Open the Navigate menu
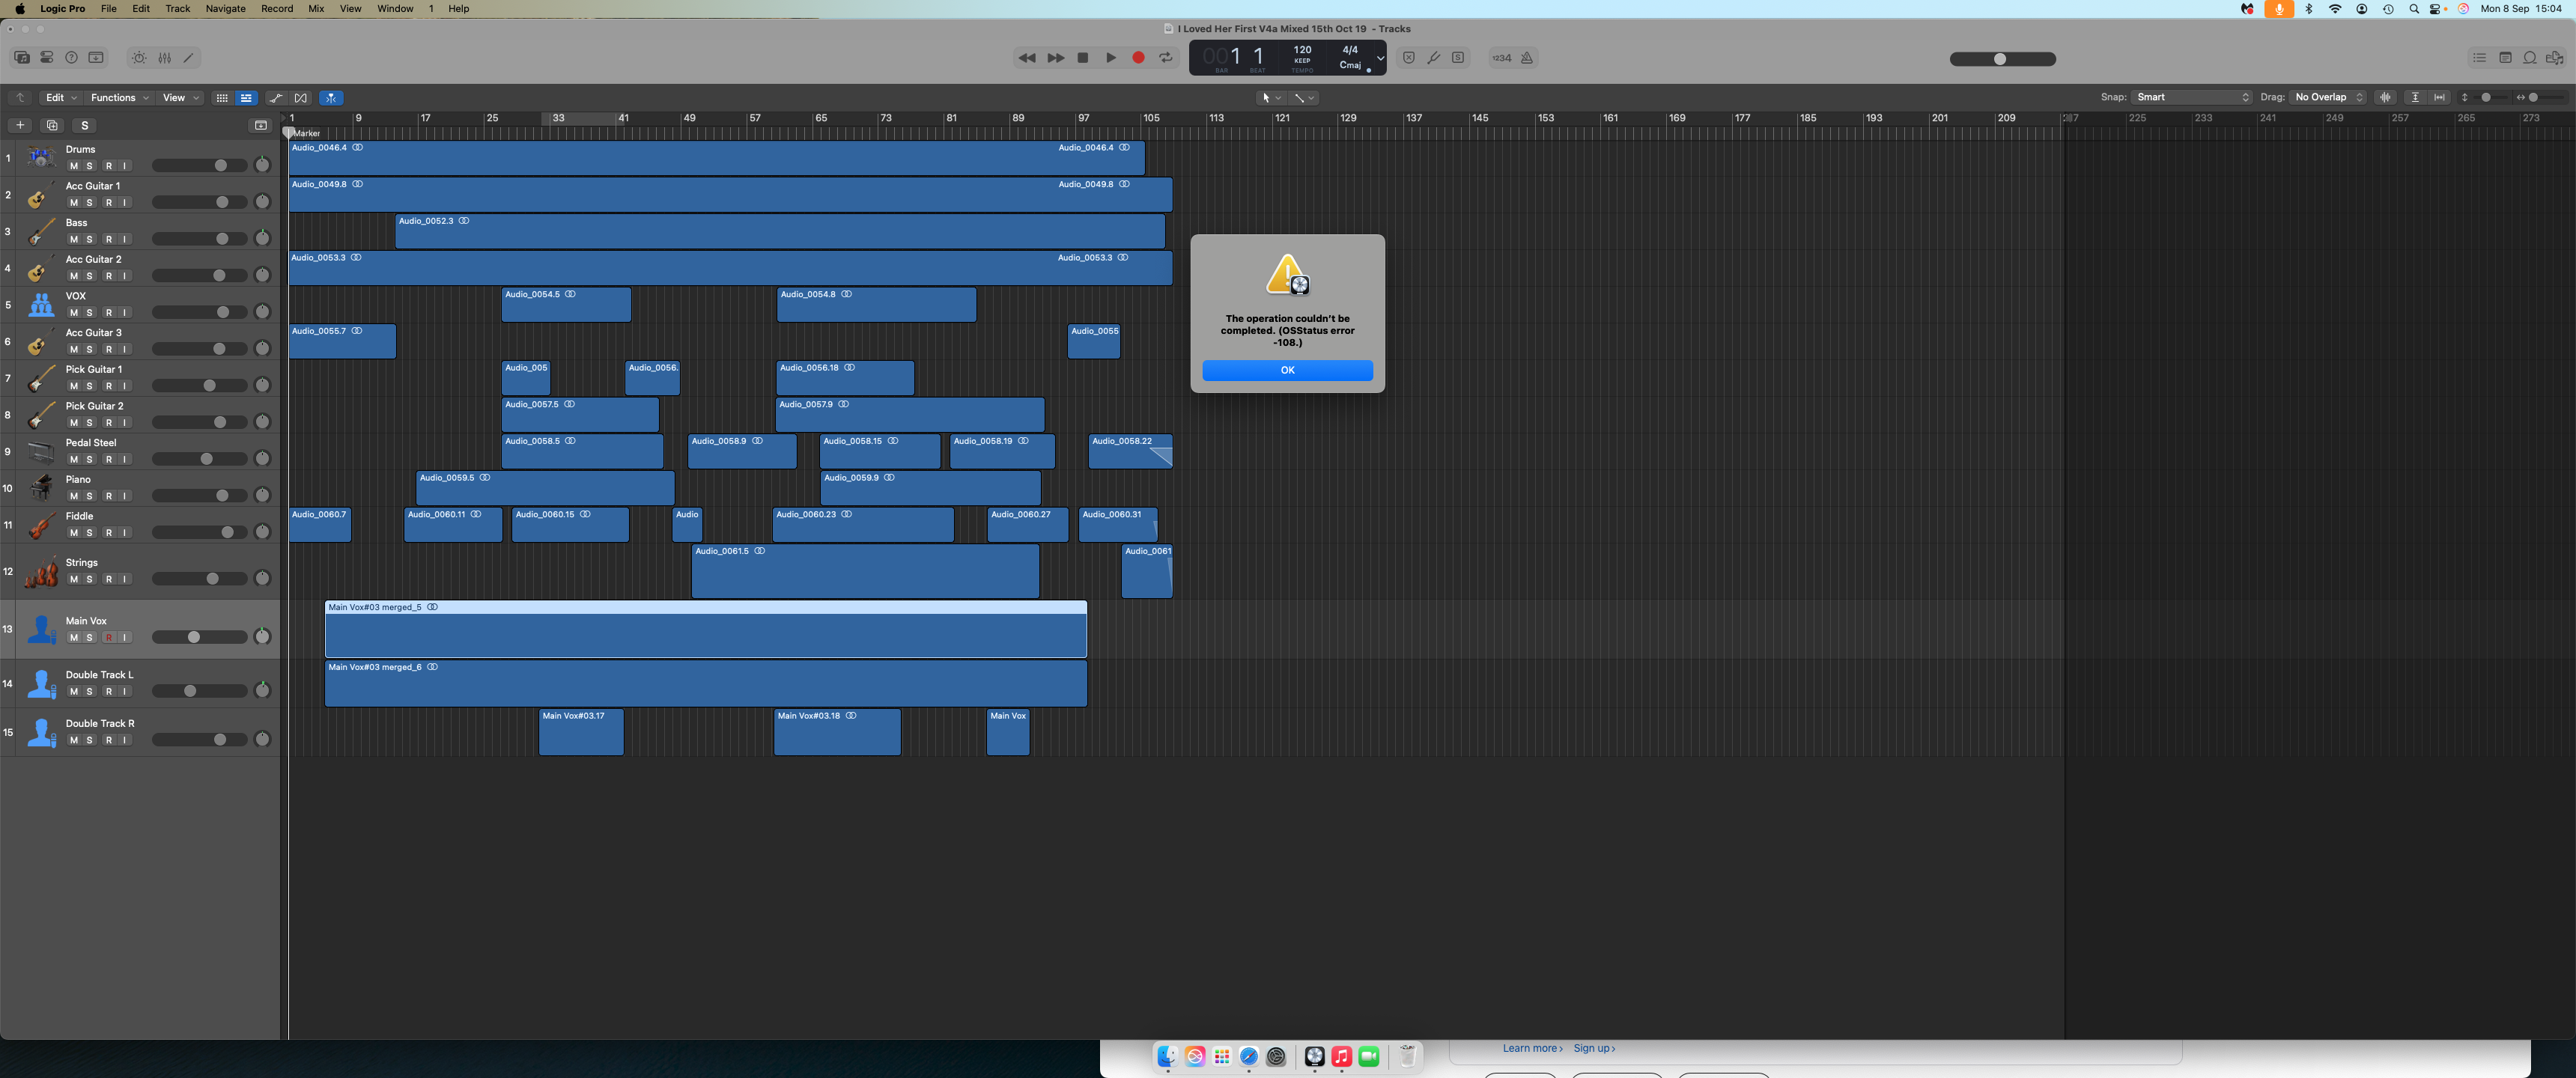The height and width of the screenshot is (1078, 2576). (225, 9)
